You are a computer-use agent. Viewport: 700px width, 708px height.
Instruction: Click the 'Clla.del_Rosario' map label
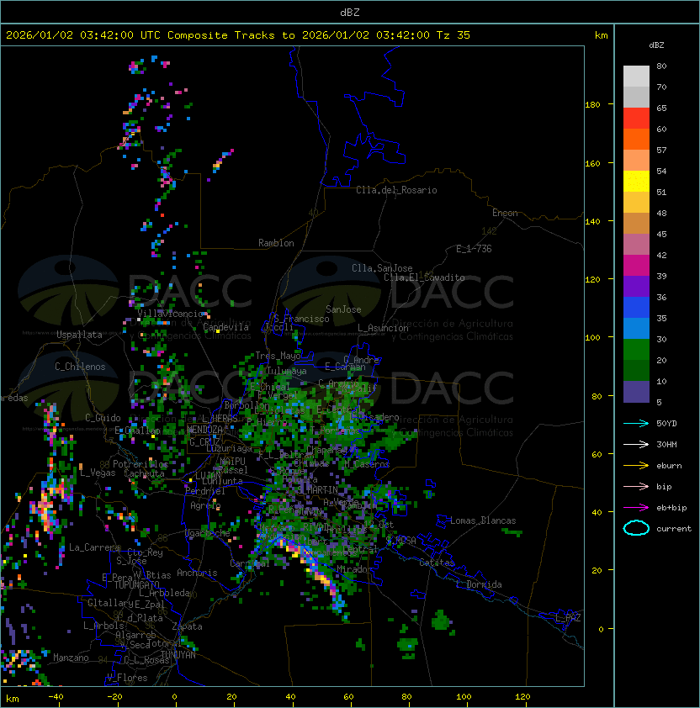[396, 190]
